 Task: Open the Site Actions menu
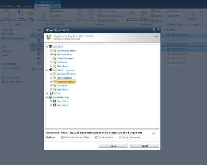[7, 6]
